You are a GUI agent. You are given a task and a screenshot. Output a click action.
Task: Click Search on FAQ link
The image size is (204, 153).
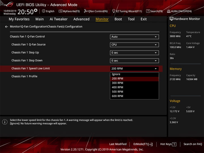193,144
